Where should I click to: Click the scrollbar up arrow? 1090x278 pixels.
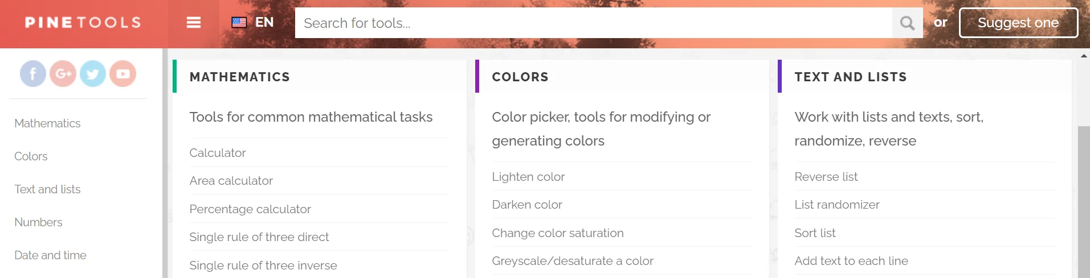point(1084,56)
